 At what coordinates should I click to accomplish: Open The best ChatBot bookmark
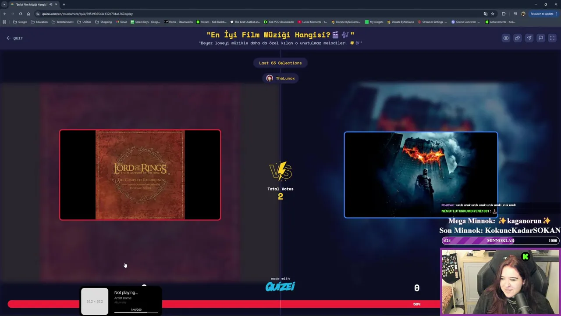245,22
